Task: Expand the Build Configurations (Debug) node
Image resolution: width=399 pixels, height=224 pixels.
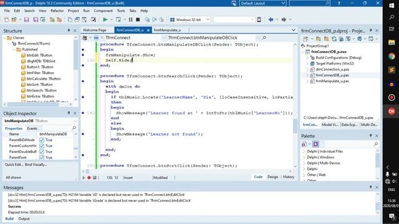Action: 307,58
